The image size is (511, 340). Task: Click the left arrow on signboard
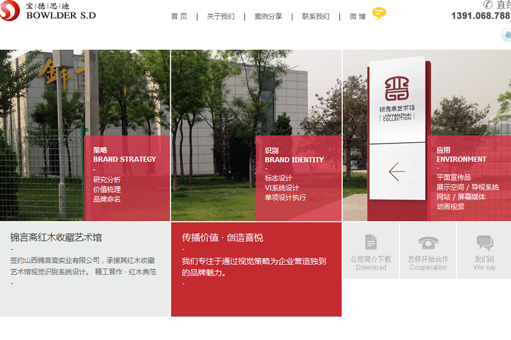(x=396, y=171)
